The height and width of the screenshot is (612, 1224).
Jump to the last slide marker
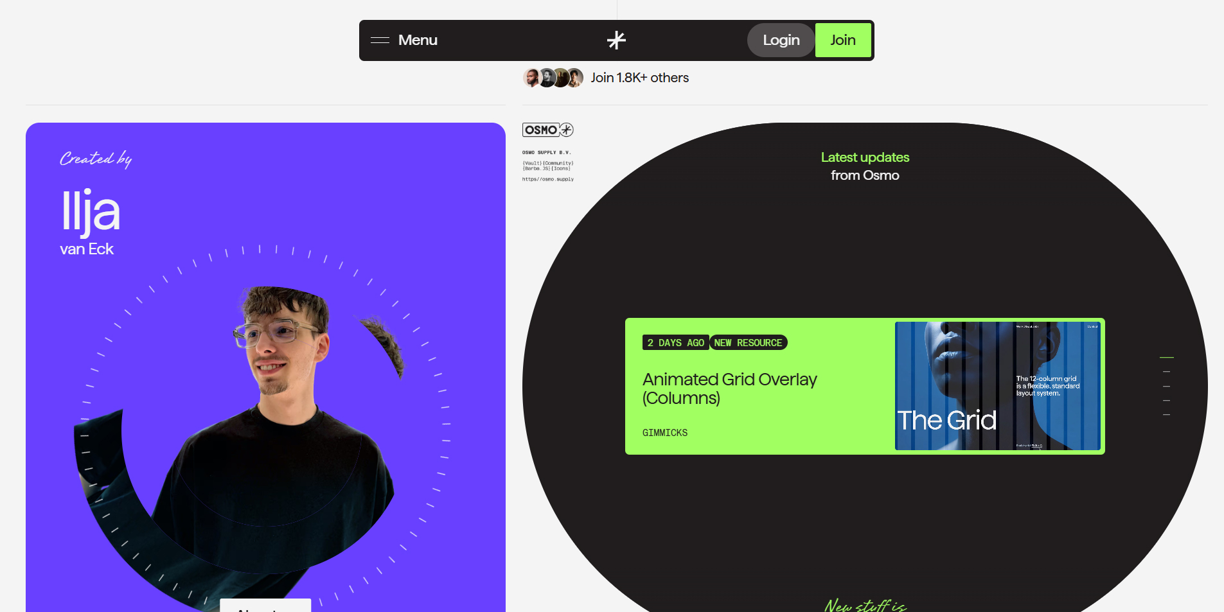1167,415
